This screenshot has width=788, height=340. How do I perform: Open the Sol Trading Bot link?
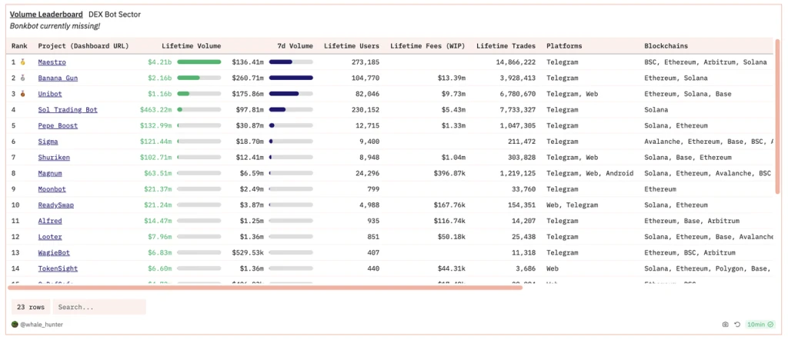68,110
